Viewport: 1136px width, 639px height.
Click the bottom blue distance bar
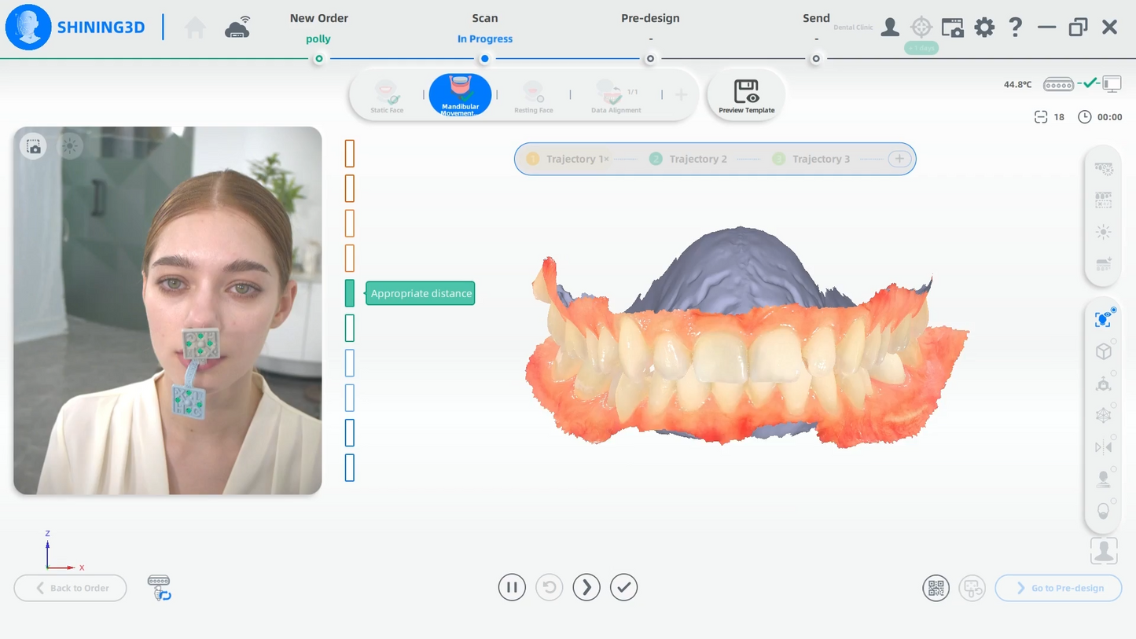click(350, 468)
